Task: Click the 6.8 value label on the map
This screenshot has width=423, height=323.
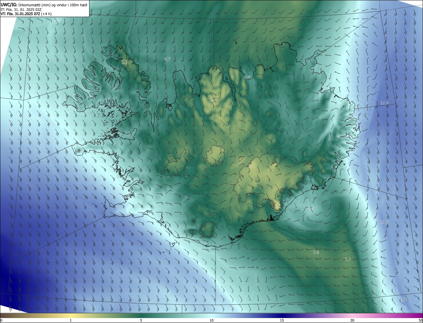Action: 247,77
